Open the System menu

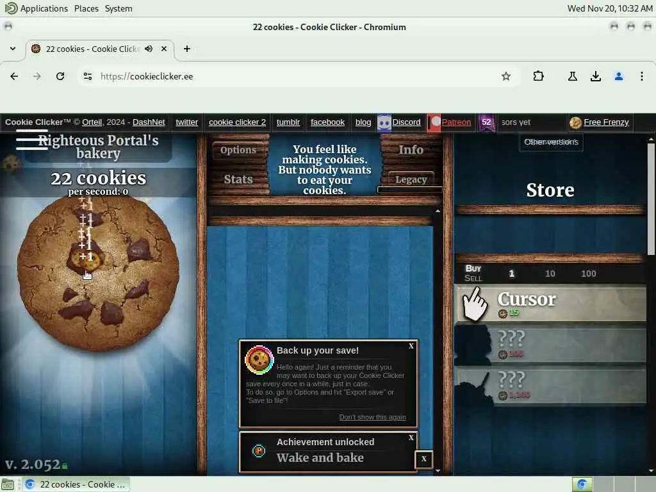[x=119, y=8]
